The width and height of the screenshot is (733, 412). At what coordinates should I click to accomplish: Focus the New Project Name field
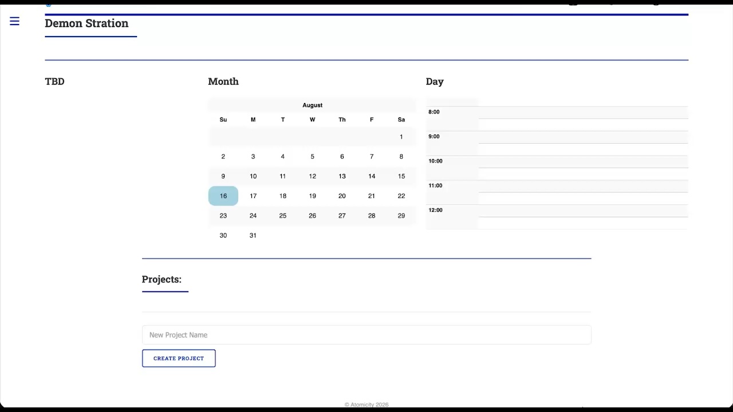pos(366,335)
